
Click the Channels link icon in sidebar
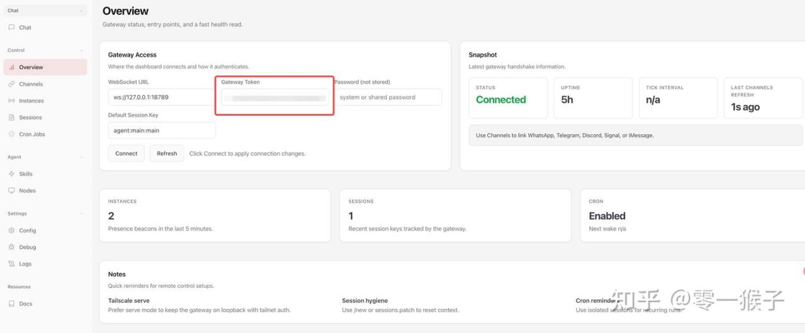click(11, 84)
